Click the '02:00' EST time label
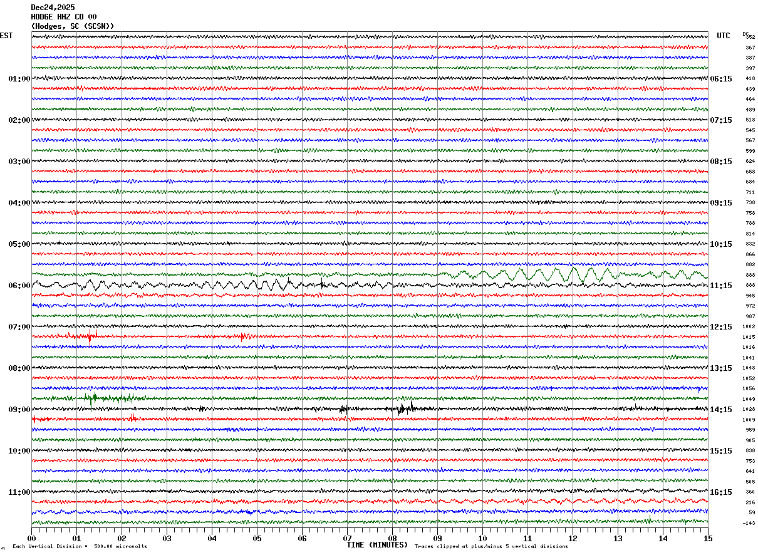Image resolution: width=758 pixels, height=555 pixels. [x=19, y=120]
